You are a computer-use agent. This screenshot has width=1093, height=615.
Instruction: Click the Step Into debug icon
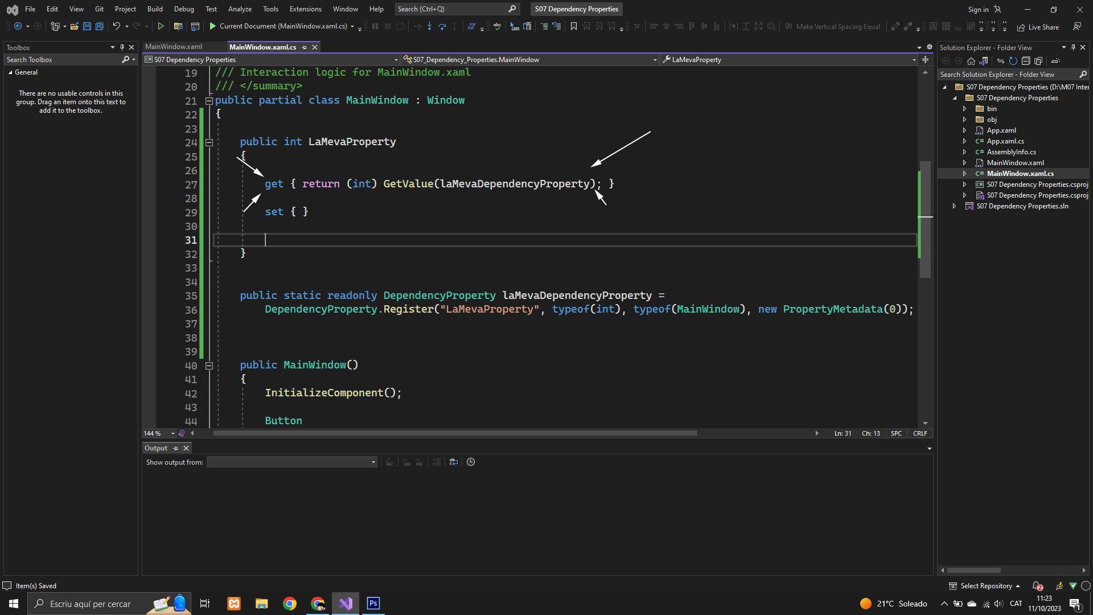pos(429,26)
